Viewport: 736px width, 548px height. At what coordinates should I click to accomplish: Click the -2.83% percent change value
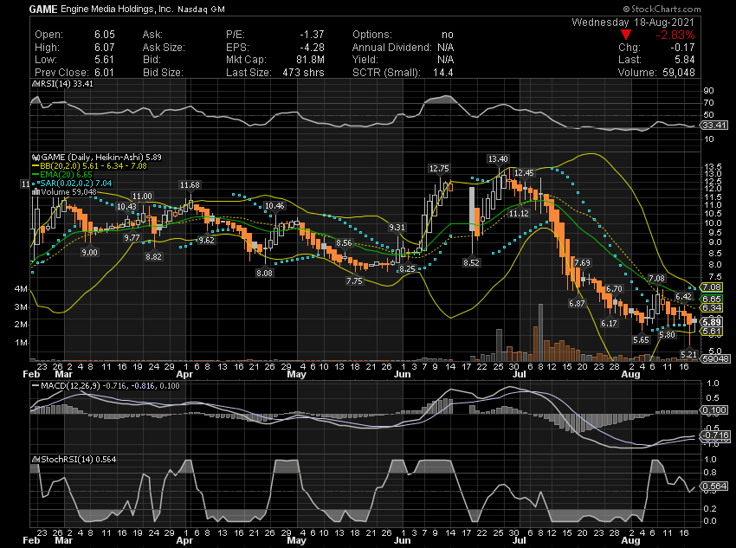[675, 35]
